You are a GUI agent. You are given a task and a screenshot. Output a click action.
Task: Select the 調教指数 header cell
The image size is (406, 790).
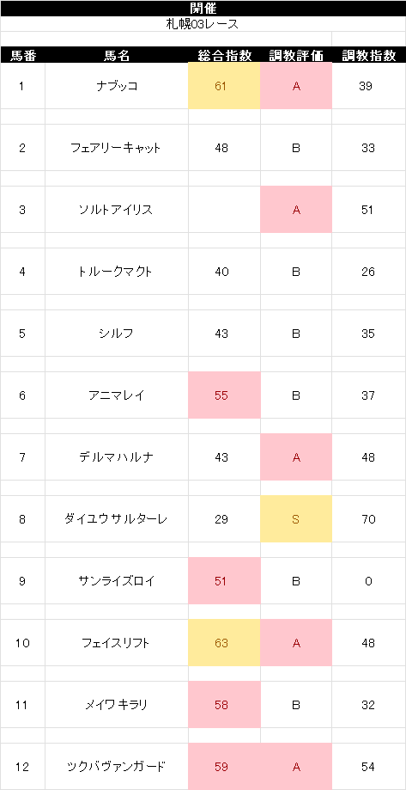tap(369, 55)
